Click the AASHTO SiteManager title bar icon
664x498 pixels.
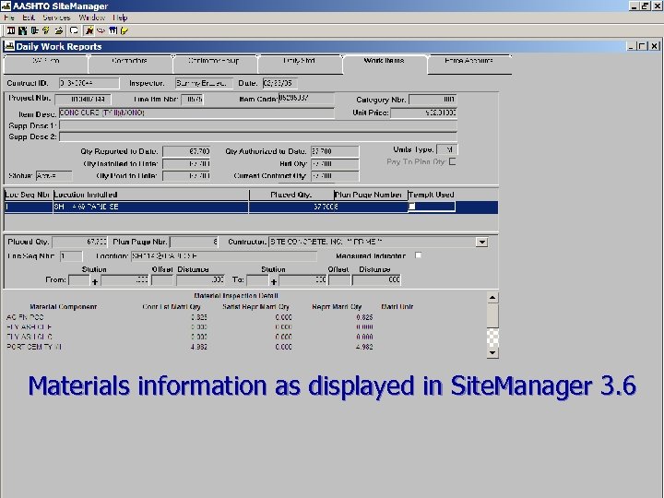(6, 6)
